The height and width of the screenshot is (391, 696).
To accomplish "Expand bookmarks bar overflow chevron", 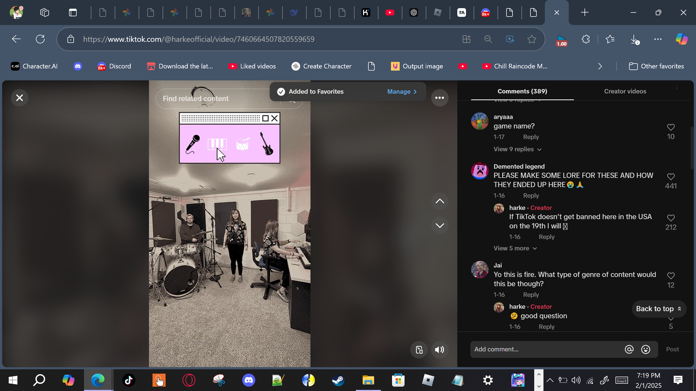I will (600, 66).
